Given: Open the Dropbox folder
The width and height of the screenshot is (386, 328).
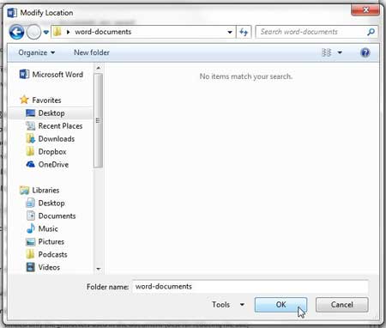Looking at the screenshot, I should pos(52,152).
